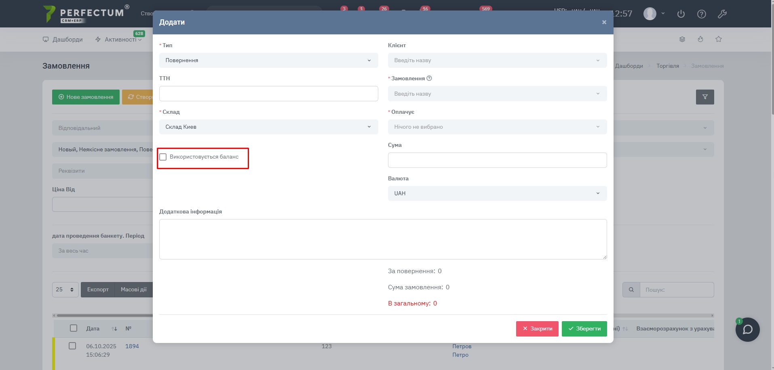This screenshot has height=370, width=774.
Task: Open the Валюта dropdown showing UAH
Action: pos(497,193)
